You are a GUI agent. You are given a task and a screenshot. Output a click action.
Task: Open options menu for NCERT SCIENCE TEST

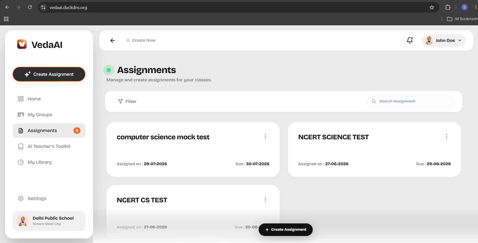click(x=447, y=137)
